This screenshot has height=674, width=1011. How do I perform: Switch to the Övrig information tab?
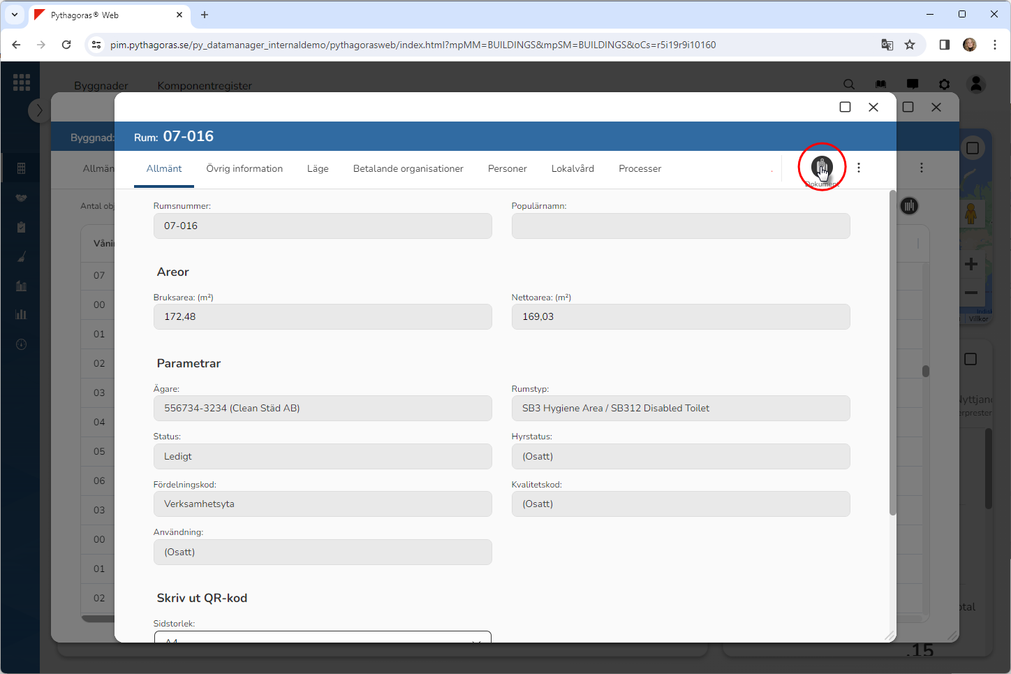tap(244, 169)
